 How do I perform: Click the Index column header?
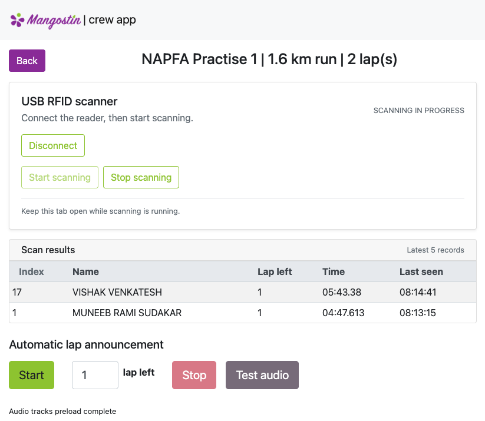(31, 271)
